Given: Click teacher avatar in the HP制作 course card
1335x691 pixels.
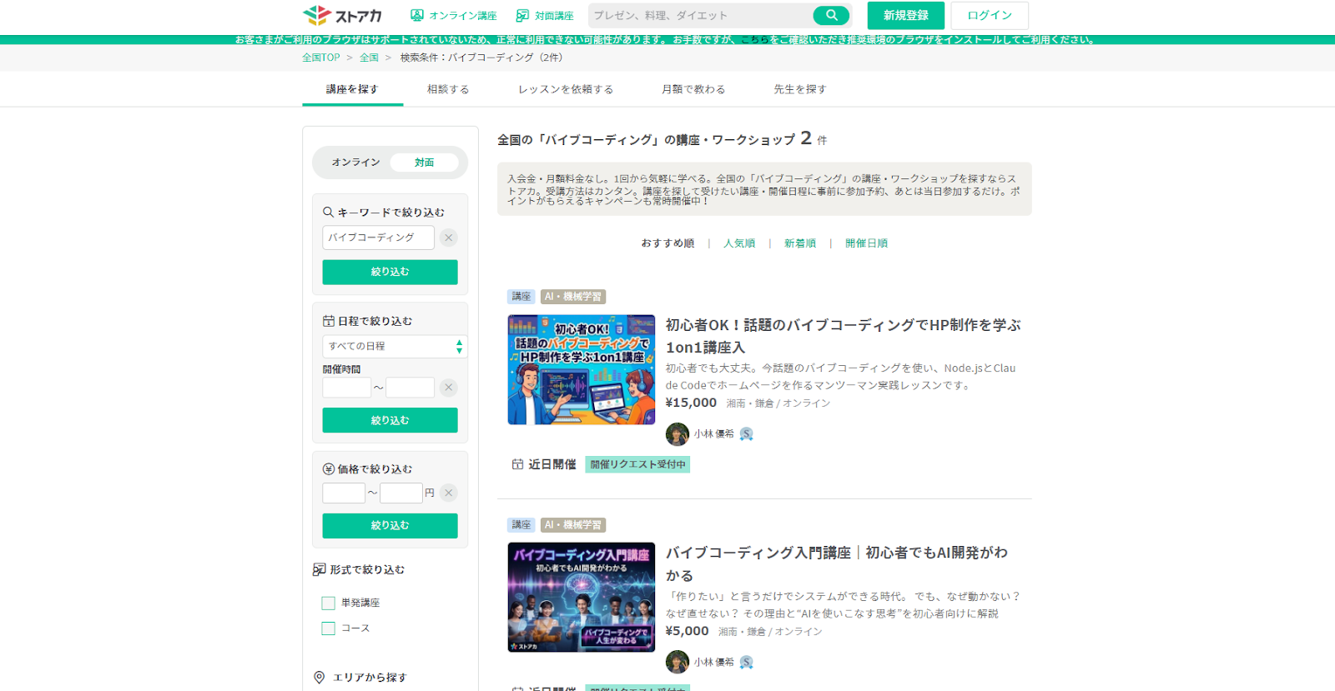Looking at the screenshot, I should point(678,434).
